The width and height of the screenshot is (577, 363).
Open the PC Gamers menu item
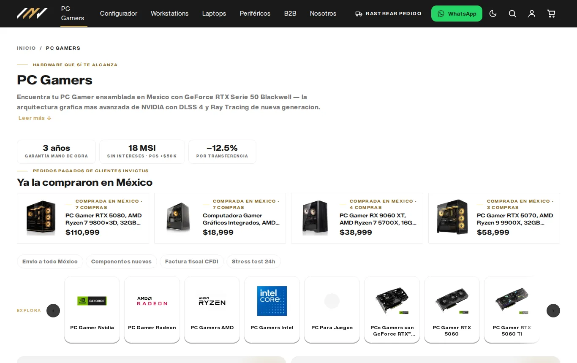pos(73,14)
